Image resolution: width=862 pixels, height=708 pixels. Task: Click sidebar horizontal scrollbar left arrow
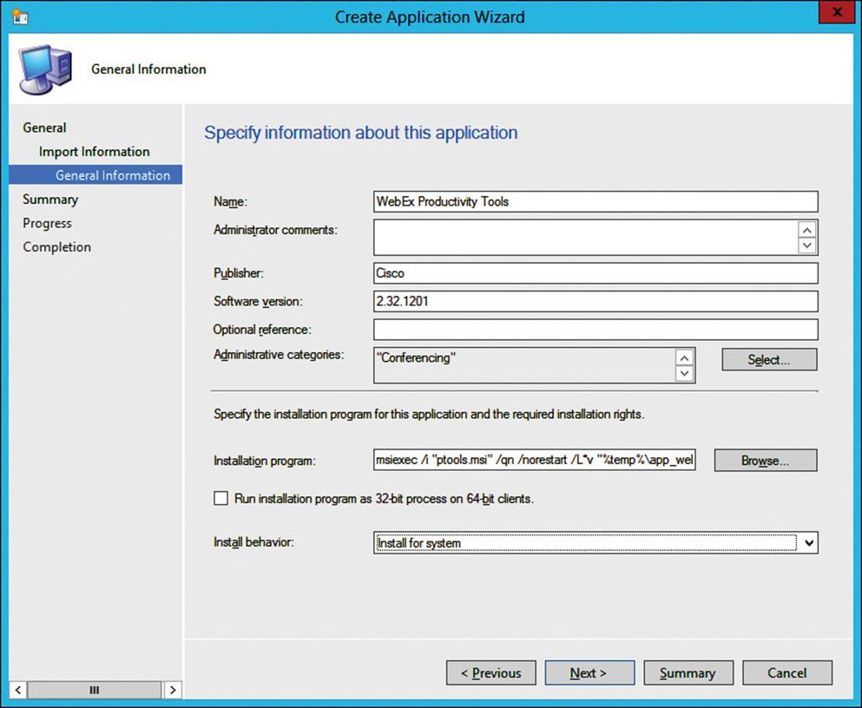point(17,690)
